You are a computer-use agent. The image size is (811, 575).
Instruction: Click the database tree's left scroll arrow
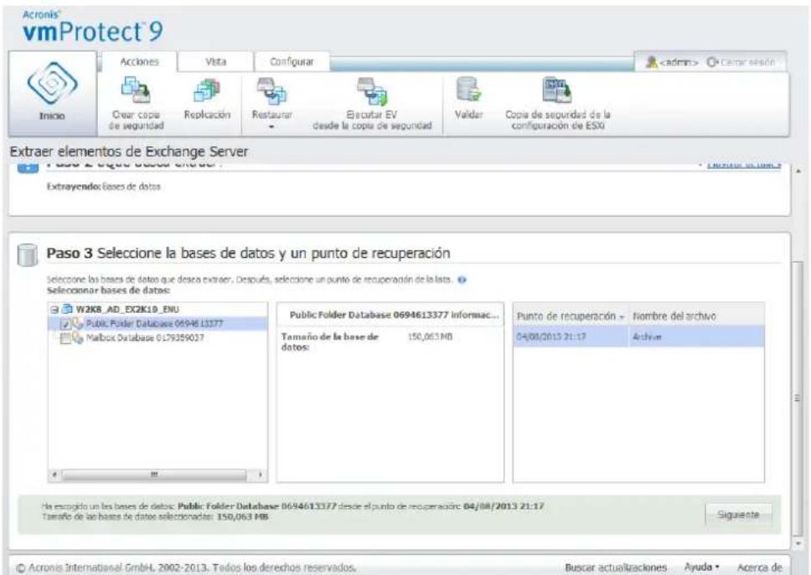pos(54,475)
